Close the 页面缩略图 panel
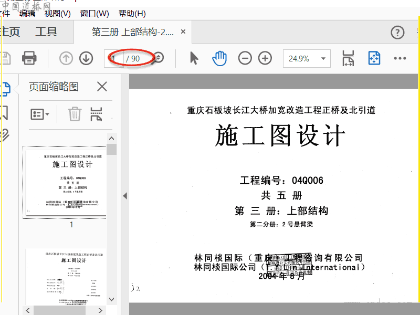Viewport: 420px width, 315px height. pyautogui.click(x=102, y=87)
